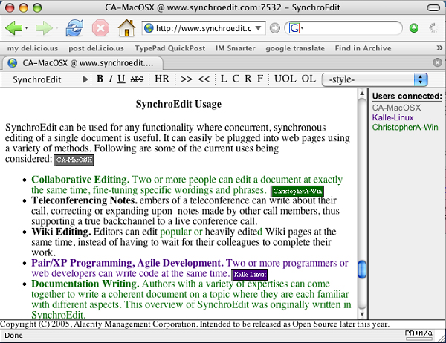446x343 pixels.
Task: Open the Google search engine dropdown
Action: [296, 28]
